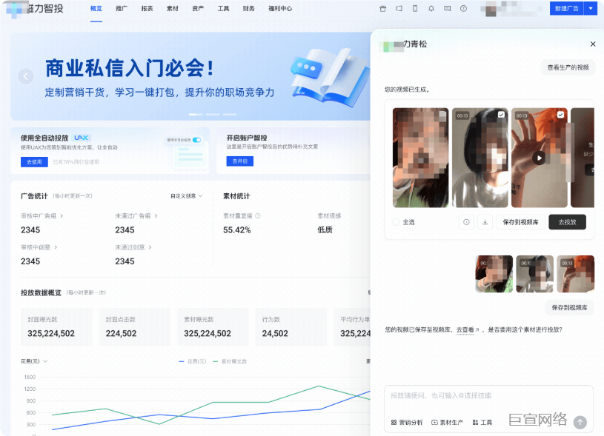Viewport: 604px width, 436px height.
Task: Click the 去开启 button
Action: pos(240,161)
